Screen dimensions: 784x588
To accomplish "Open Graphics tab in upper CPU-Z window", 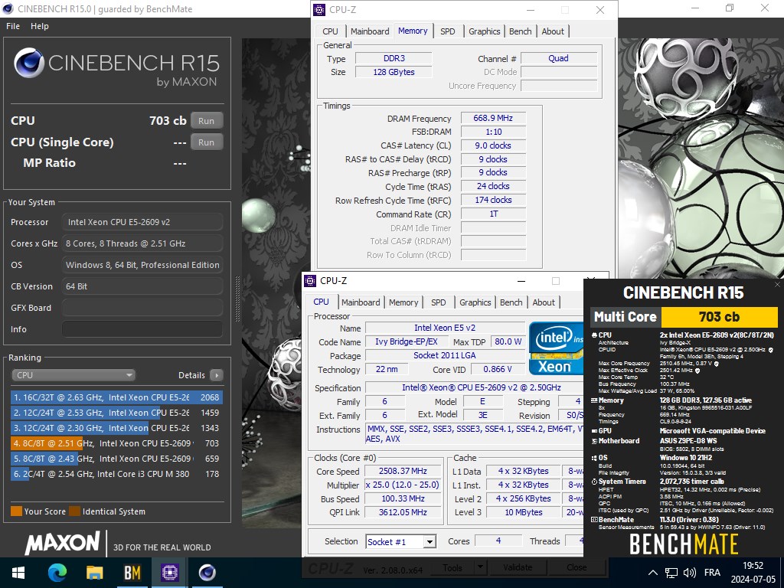I will tap(484, 31).
